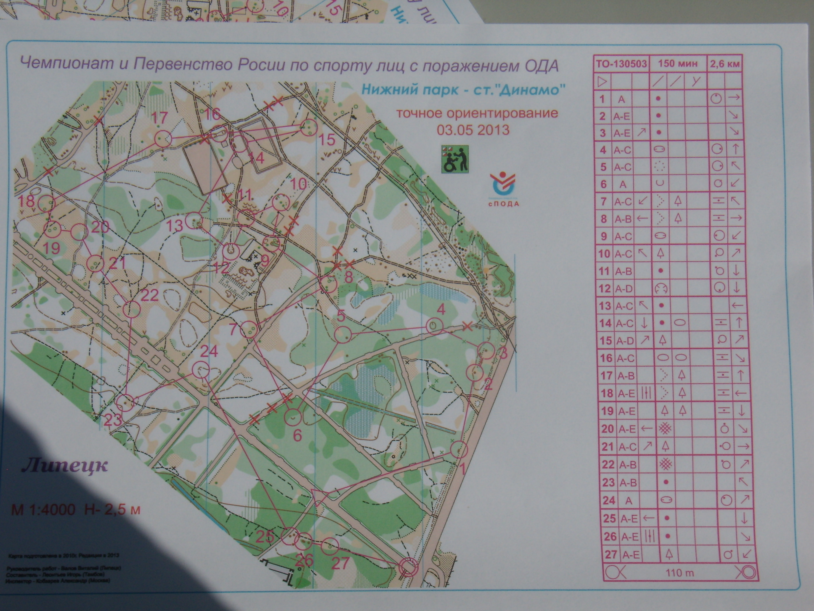Click the thicket symbol in table row 22
The height and width of the screenshot is (611, 814).
pos(665,464)
